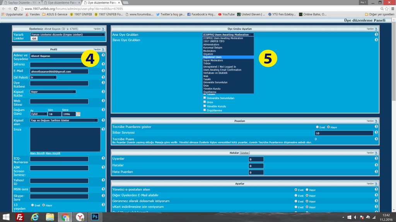
Task: Launch Photoshop from the taskbar
Action: [x=94, y=216]
